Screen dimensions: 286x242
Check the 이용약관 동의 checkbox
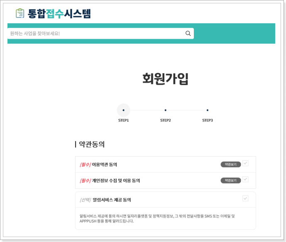[x=245, y=163]
